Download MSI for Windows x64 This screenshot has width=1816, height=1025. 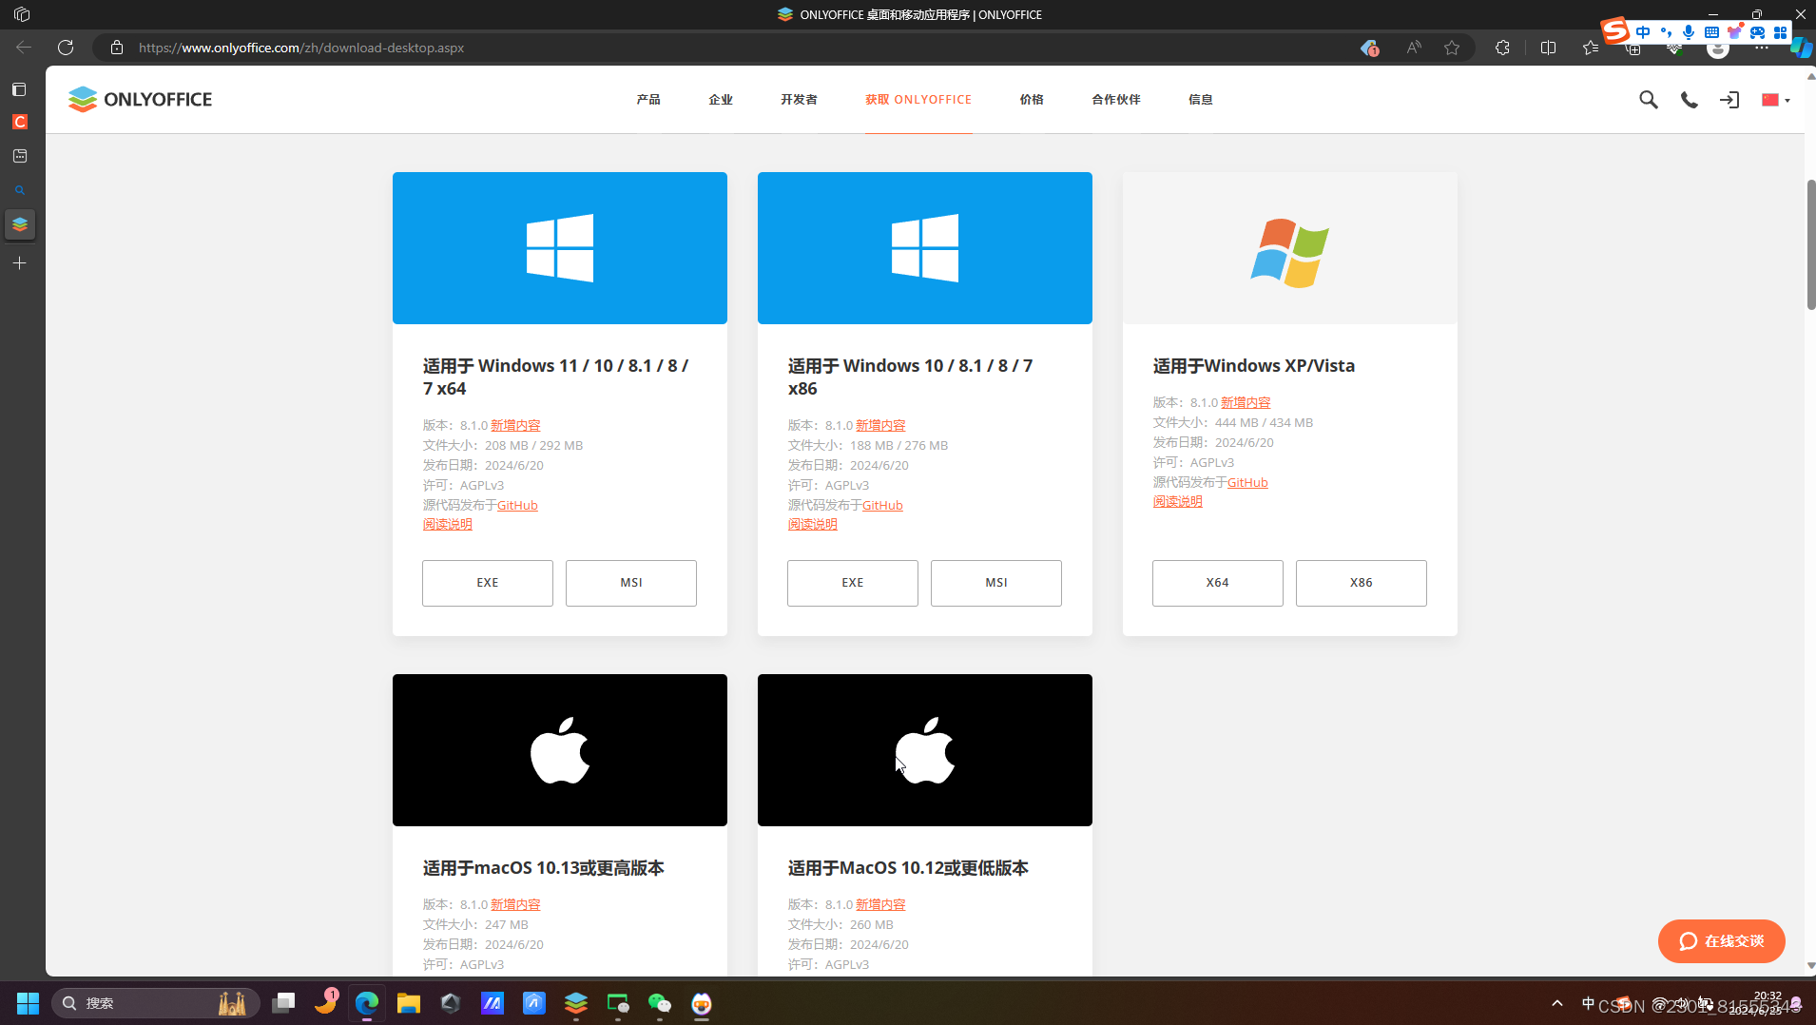pos(631,583)
